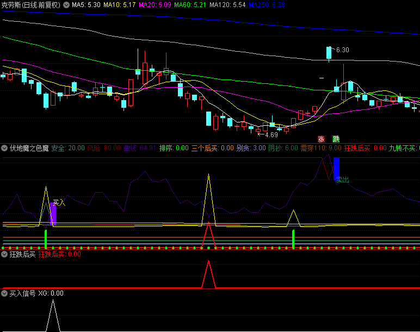Click the yellow 买入 signal label
This screenshot has height=332, width=420.
coord(59,202)
